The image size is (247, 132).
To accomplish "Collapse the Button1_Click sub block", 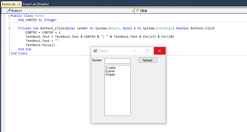I will [x=9, y=28].
